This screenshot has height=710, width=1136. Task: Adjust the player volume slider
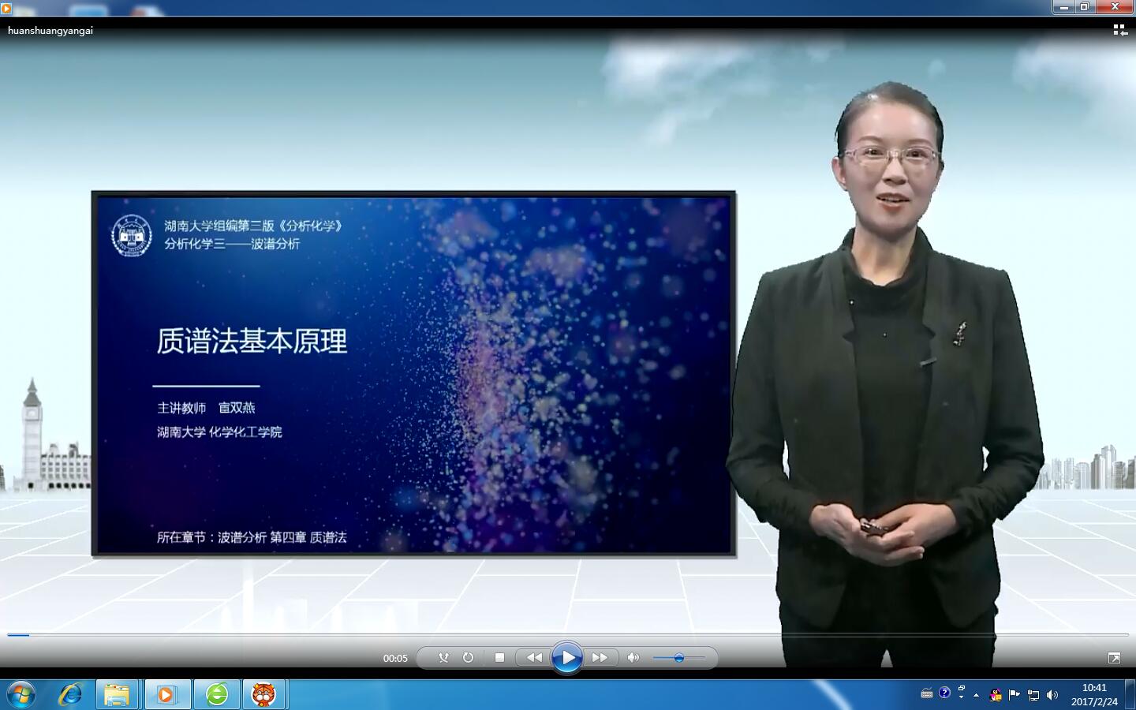[678, 657]
